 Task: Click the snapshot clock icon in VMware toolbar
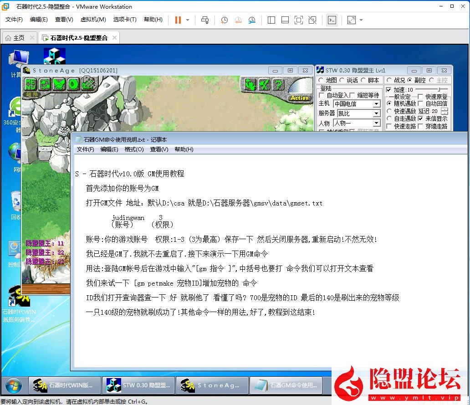224,20
